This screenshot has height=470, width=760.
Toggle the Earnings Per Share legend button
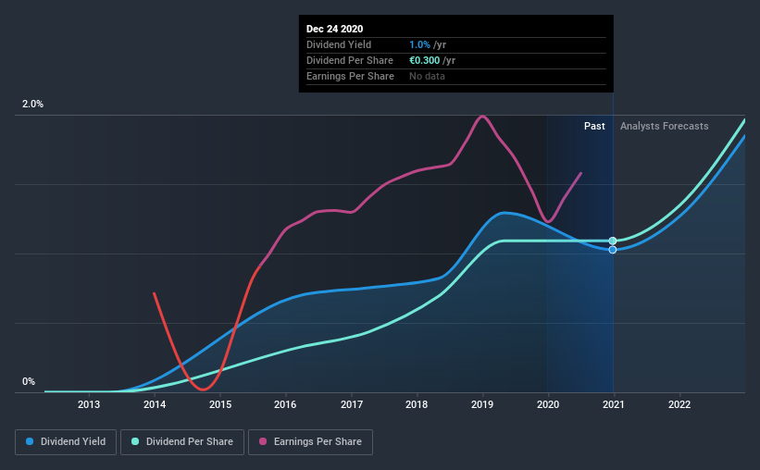(x=310, y=442)
